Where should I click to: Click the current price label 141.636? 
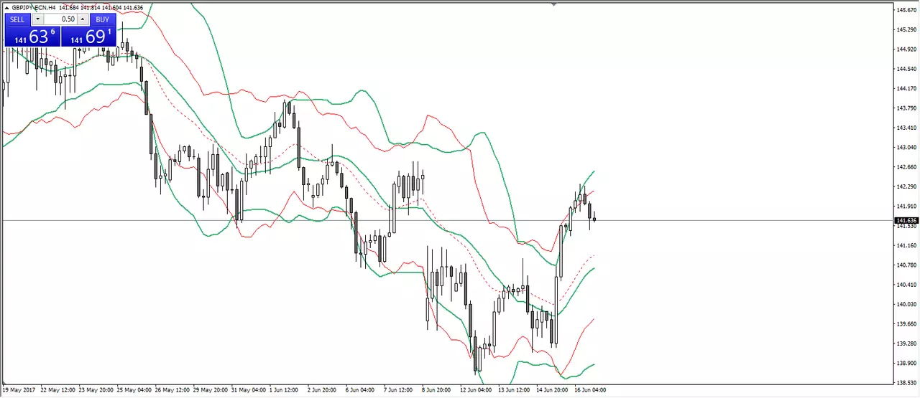click(x=906, y=220)
